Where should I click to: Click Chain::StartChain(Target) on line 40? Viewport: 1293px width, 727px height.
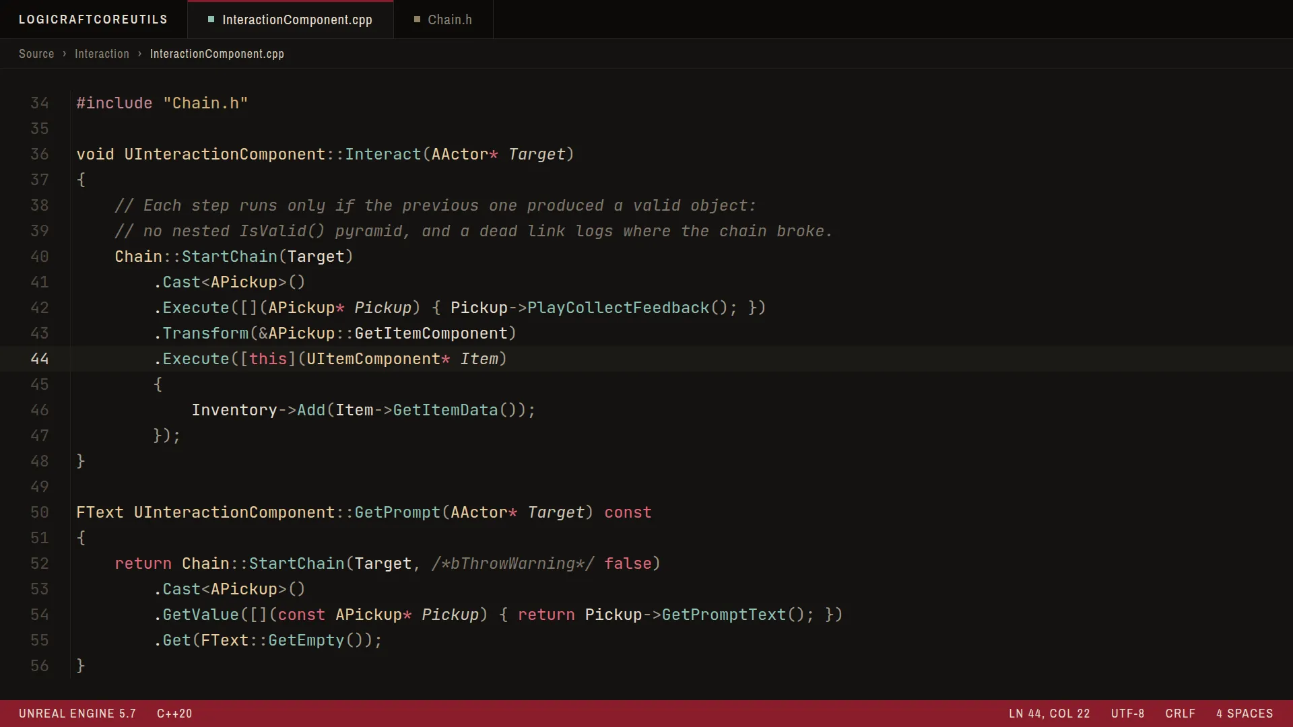[x=234, y=256]
